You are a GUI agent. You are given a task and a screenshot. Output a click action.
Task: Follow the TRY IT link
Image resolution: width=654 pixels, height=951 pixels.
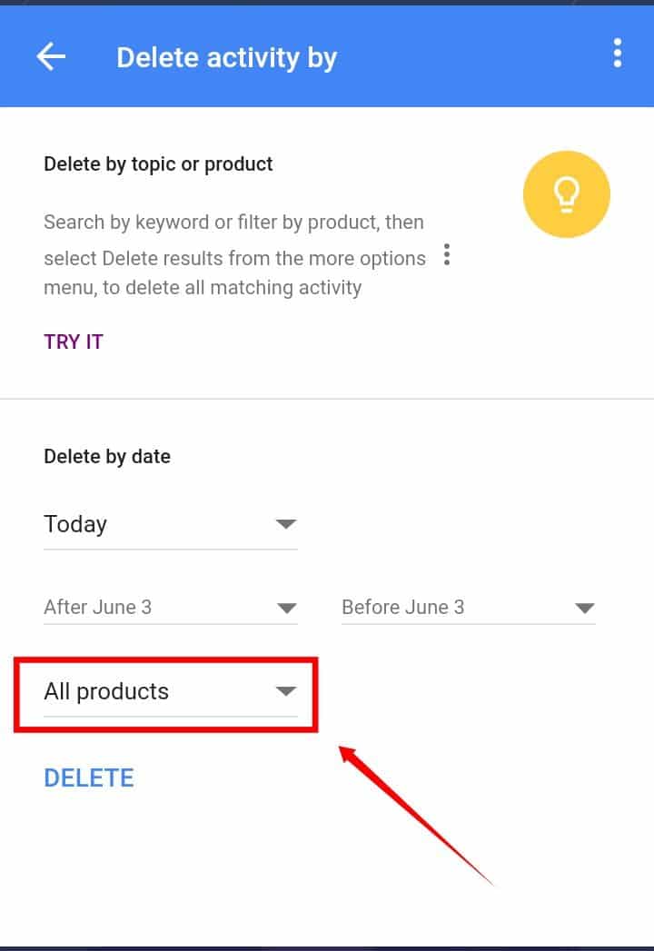[x=74, y=342]
